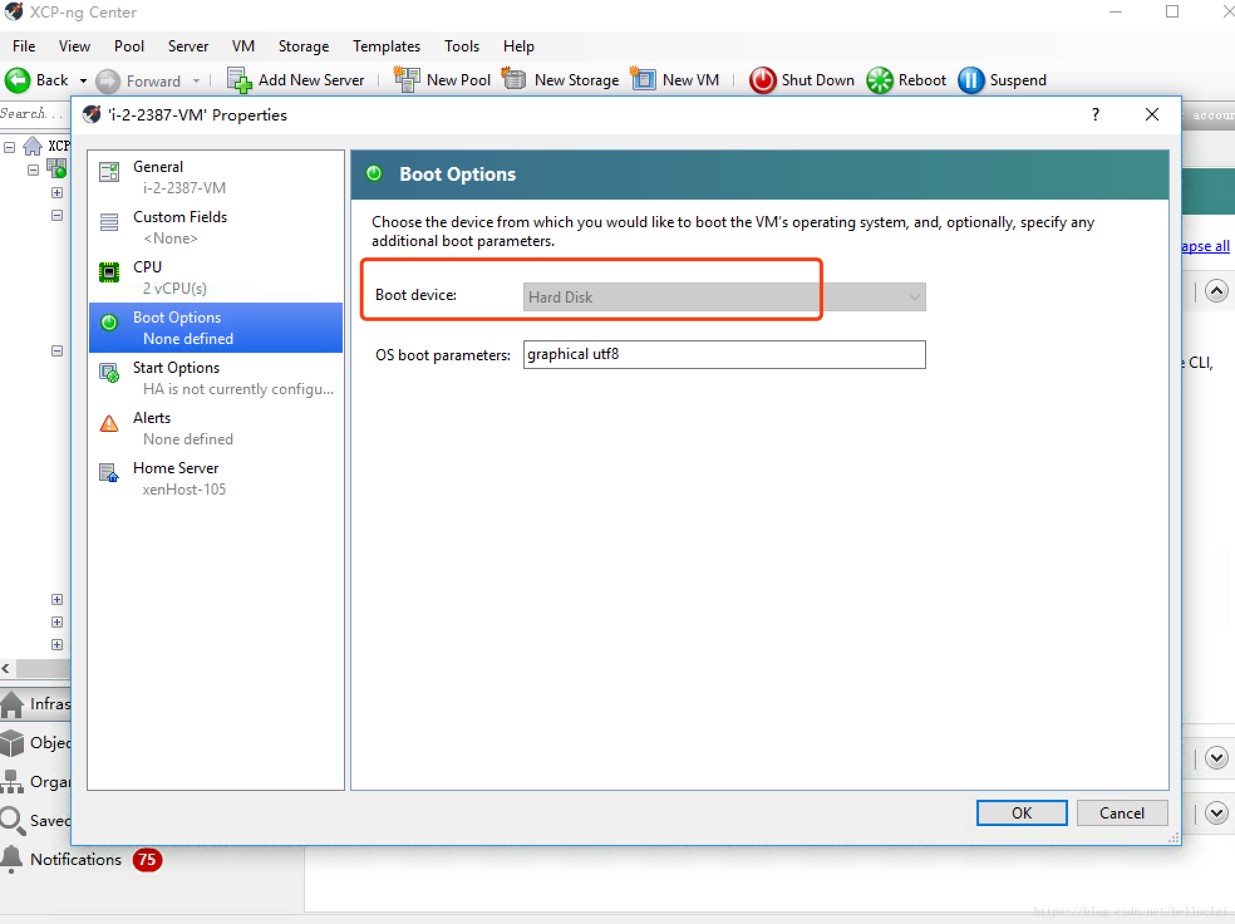Close the VM Properties dialog
The width and height of the screenshot is (1235, 924).
pos(1152,114)
